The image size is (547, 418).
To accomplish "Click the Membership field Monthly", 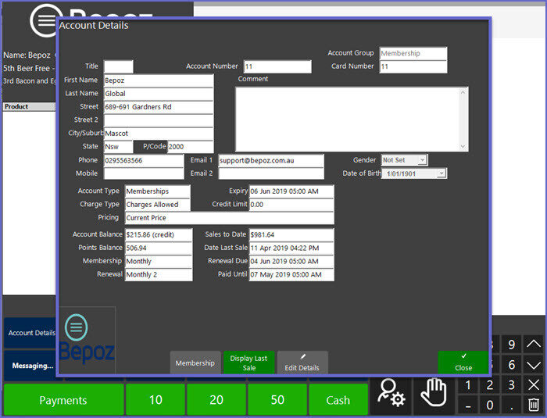I will [159, 261].
